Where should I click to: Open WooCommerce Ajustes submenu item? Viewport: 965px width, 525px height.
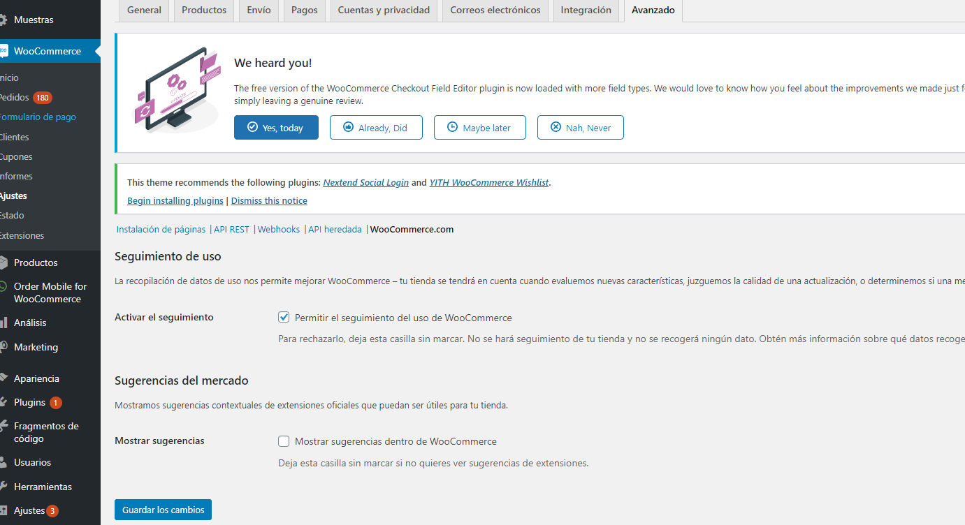pos(13,196)
